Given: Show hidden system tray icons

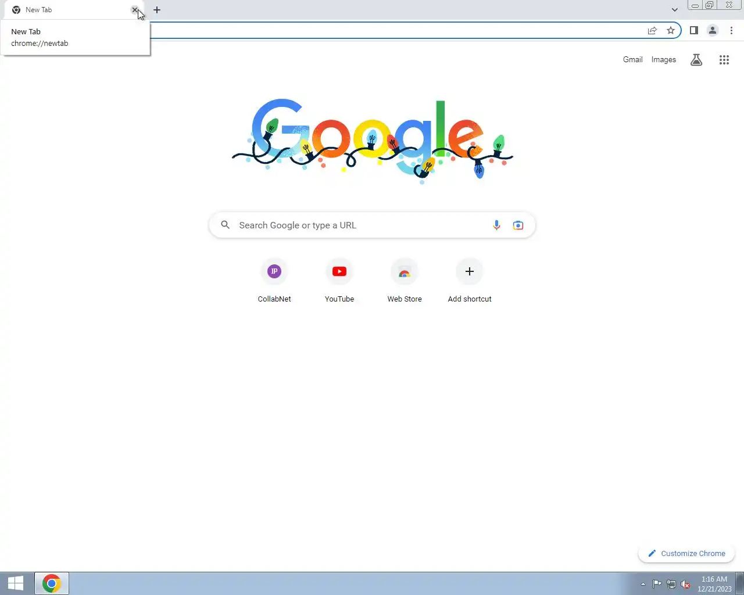Looking at the screenshot, I should (x=643, y=584).
